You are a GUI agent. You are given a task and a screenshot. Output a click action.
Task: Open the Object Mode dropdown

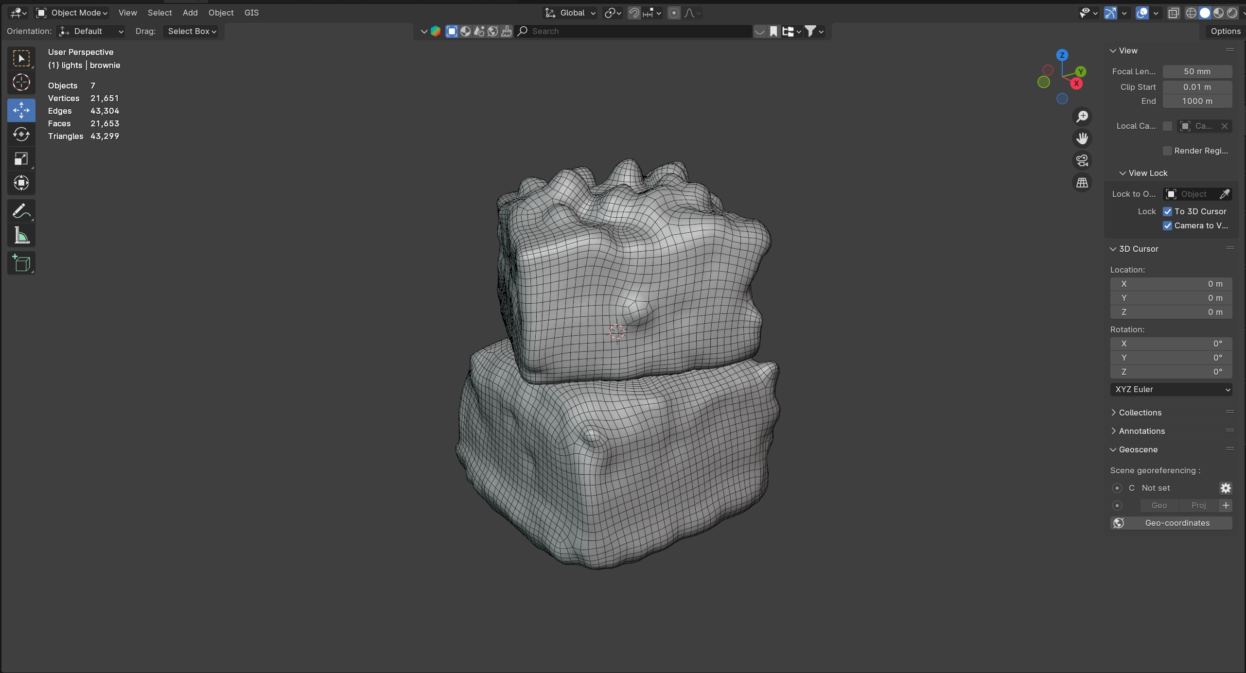pyautogui.click(x=72, y=13)
